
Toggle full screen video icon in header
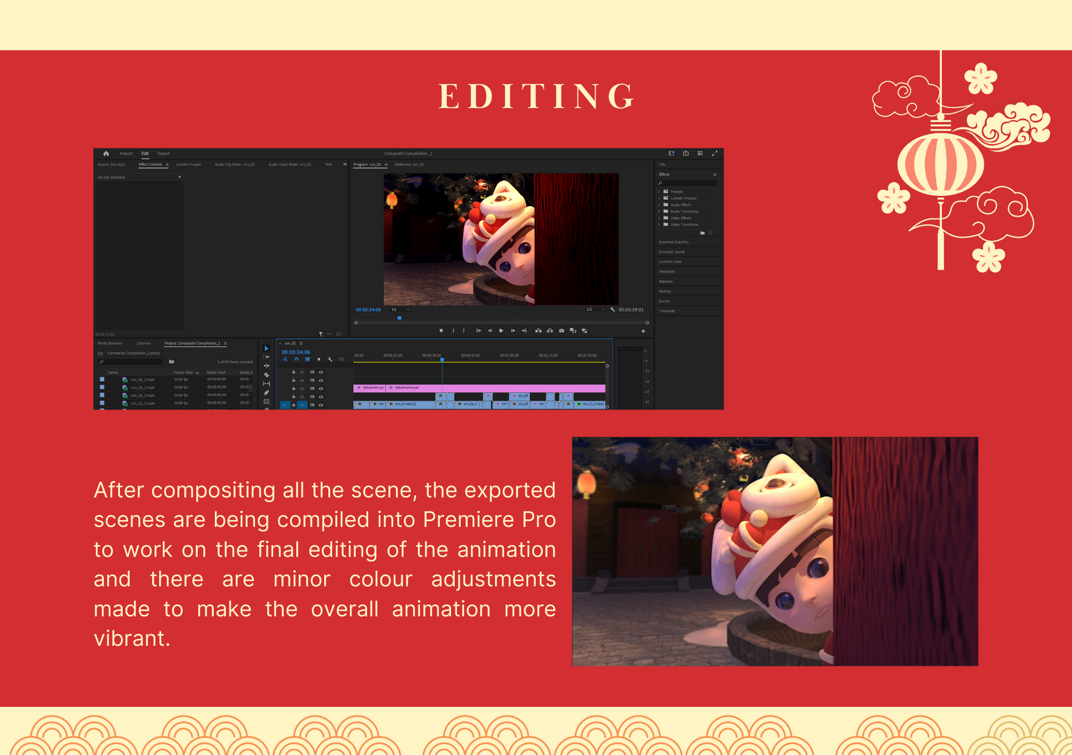(x=714, y=153)
